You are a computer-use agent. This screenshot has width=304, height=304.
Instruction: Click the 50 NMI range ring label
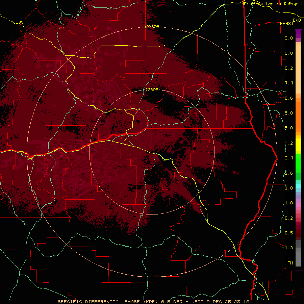point(152,90)
